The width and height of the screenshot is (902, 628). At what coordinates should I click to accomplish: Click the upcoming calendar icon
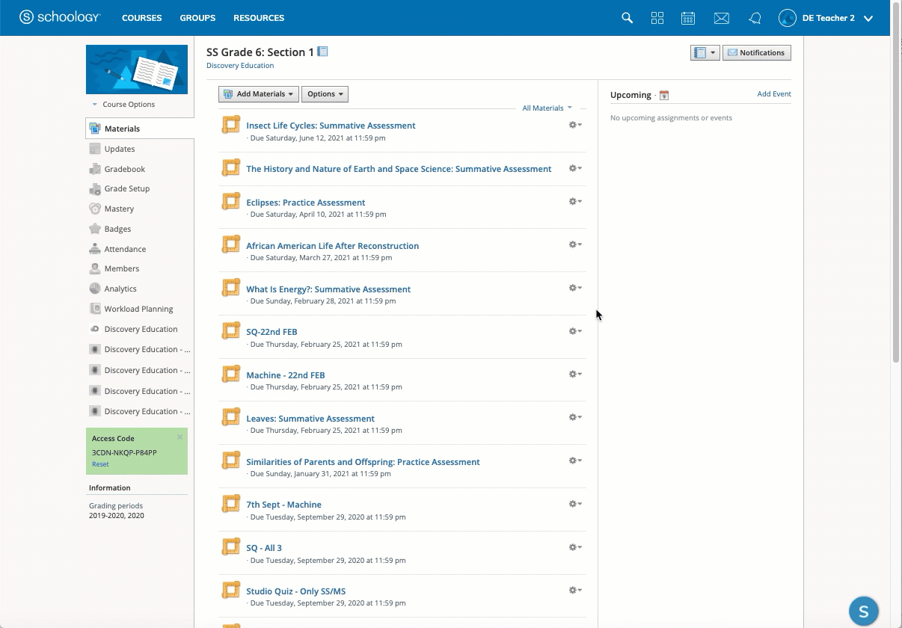(664, 96)
